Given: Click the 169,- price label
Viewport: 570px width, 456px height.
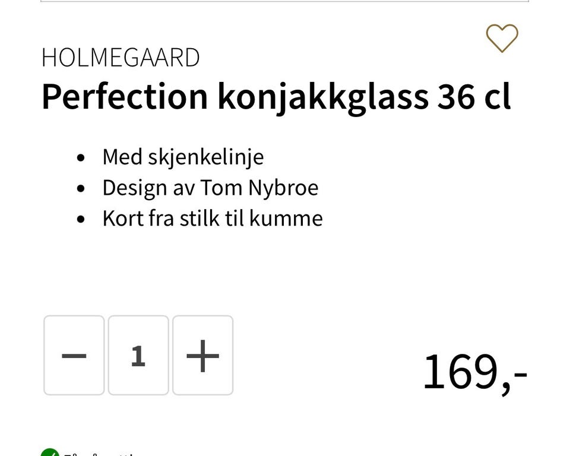Looking at the screenshot, I should point(474,373).
